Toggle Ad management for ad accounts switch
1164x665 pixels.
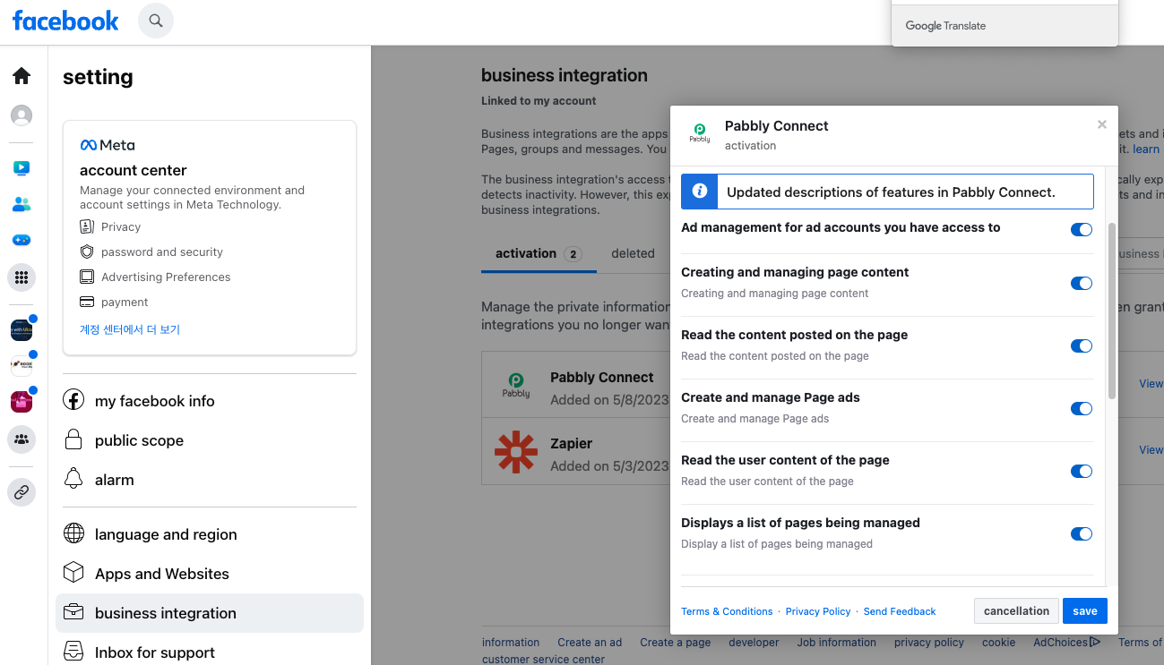click(x=1082, y=230)
